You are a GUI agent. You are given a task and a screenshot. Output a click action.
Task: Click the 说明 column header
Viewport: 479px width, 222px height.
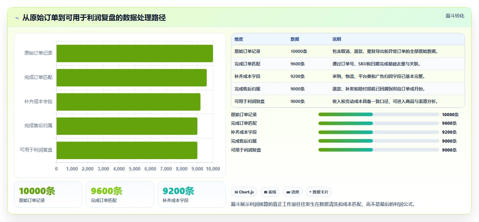tap(337, 39)
